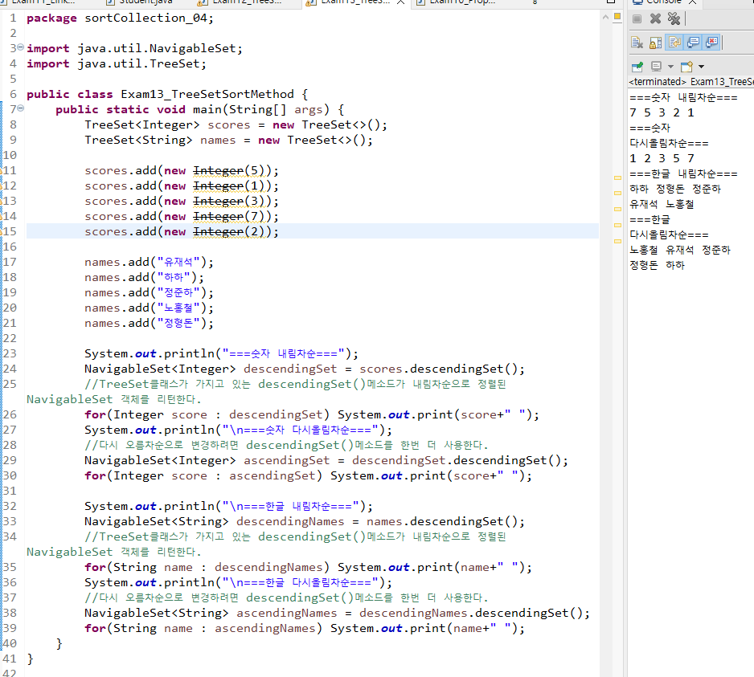The width and height of the screenshot is (754, 677).
Task: Click the last console line '정형돈 하하'
Action: point(657,266)
